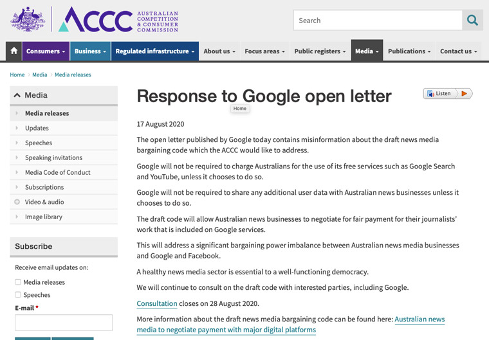Select Video & audio in sidebar
Screen dimensions: 489x340
pyautogui.click(x=64, y=202)
